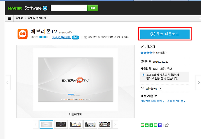201x139 pixels.
Task: Share to Naver Blog icon
Action: pos(142,125)
